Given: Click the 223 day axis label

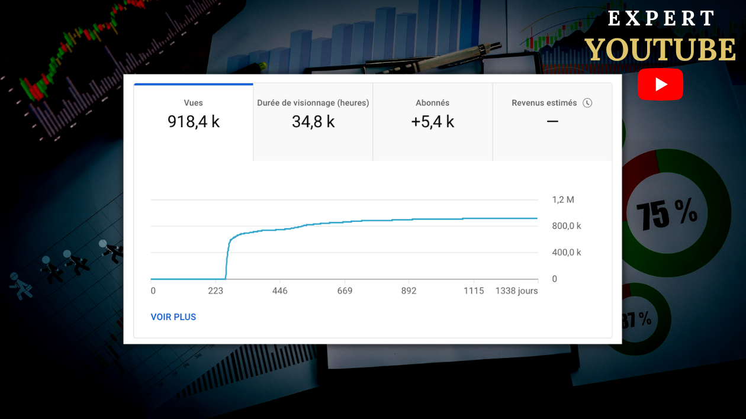Looking at the screenshot, I should click(216, 291).
